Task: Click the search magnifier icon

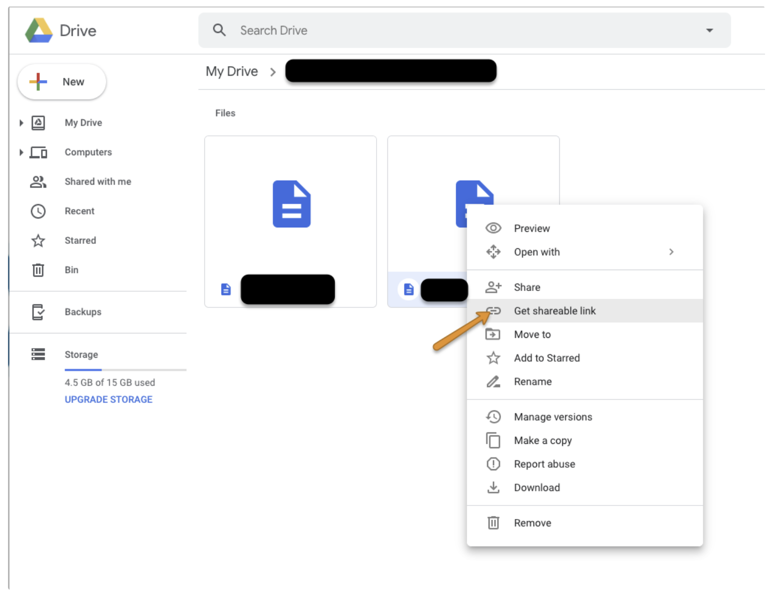Action: (219, 30)
